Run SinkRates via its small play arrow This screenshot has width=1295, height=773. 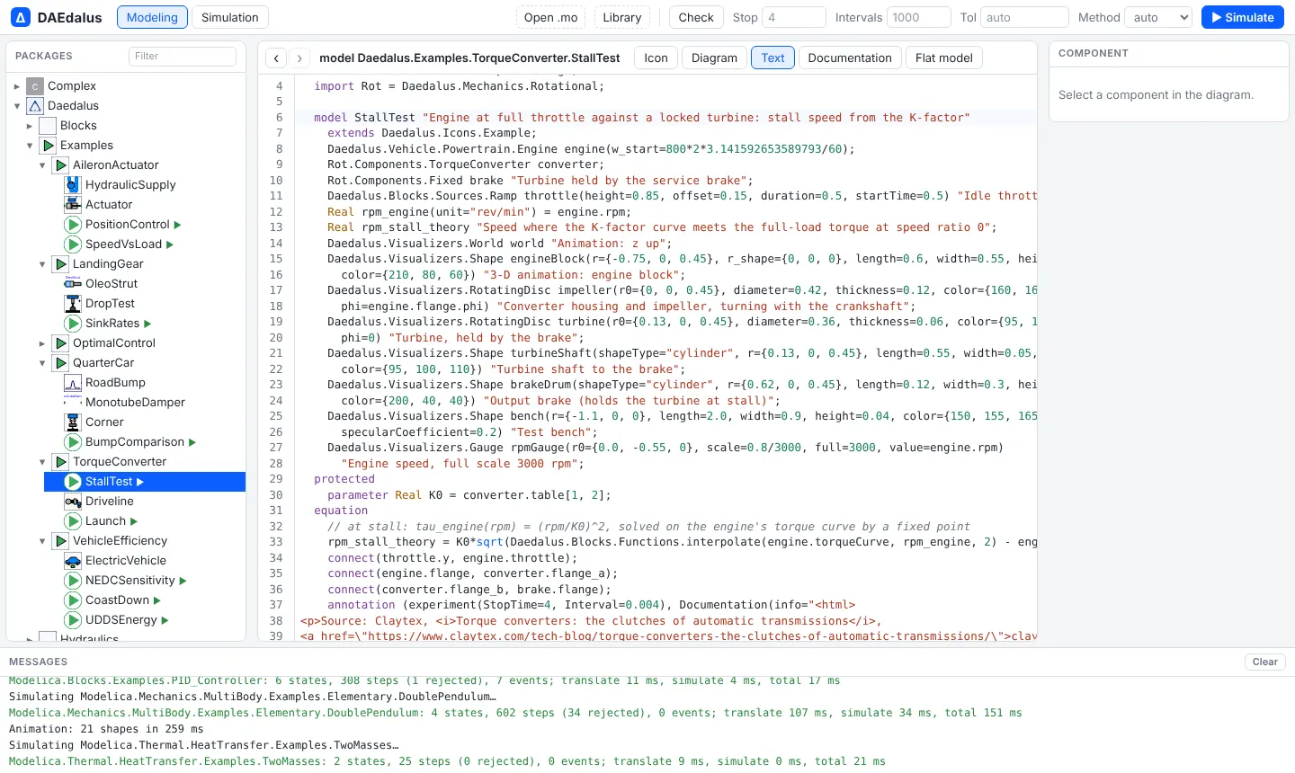(147, 324)
